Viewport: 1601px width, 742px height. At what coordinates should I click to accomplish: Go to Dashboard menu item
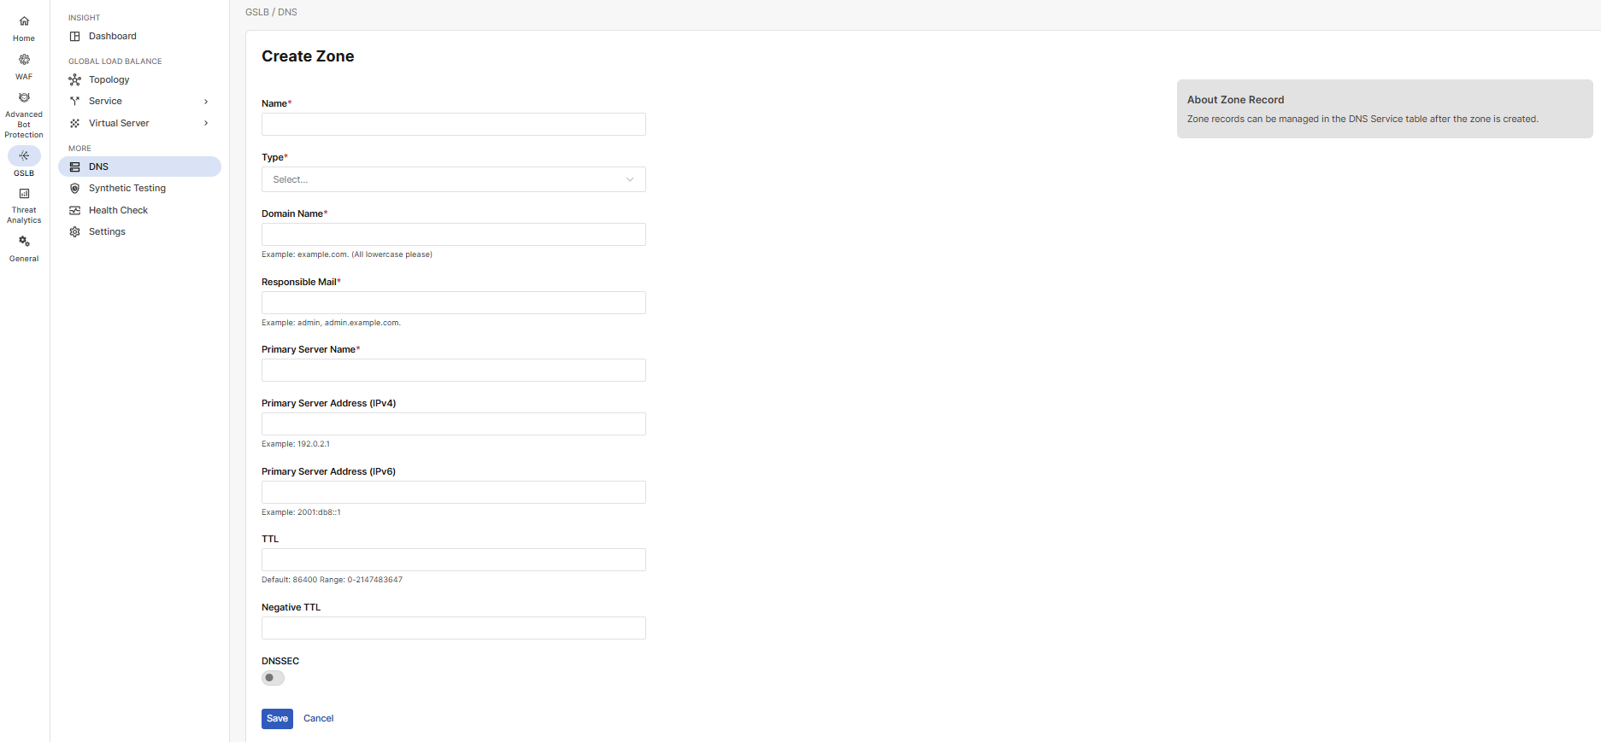pyautogui.click(x=112, y=37)
